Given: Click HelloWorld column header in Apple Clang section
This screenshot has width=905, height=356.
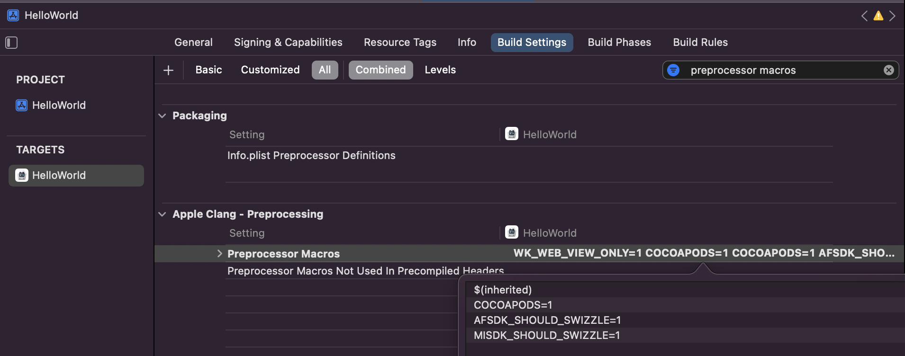Looking at the screenshot, I should coord(550,233).
